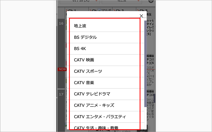Select the BS 4K option

(x=105, y=49)
